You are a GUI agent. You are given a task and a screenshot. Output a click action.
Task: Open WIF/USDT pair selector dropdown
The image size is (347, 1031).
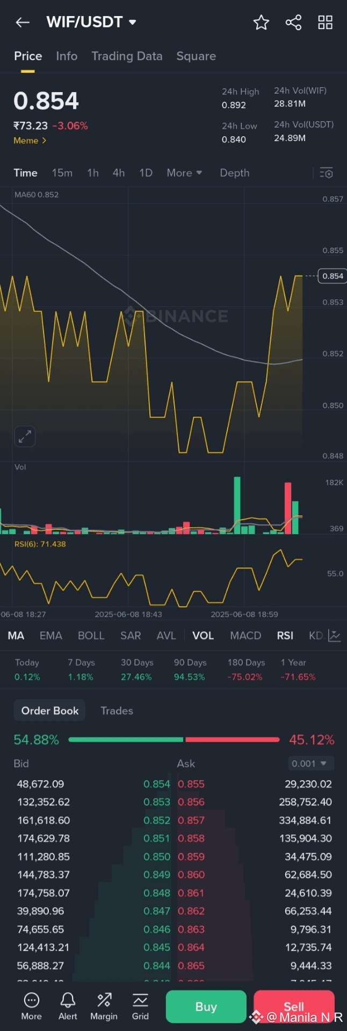tap(92, 22)
